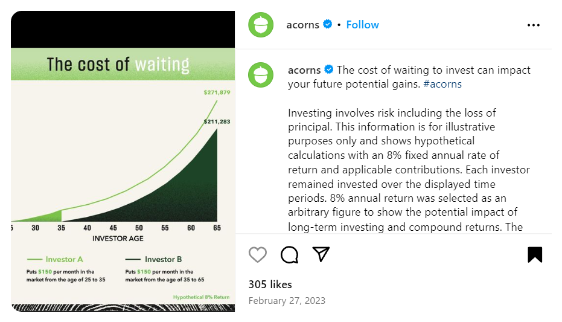
Task: Click the acorns avatar in post header
Action: tap(261, 25)
